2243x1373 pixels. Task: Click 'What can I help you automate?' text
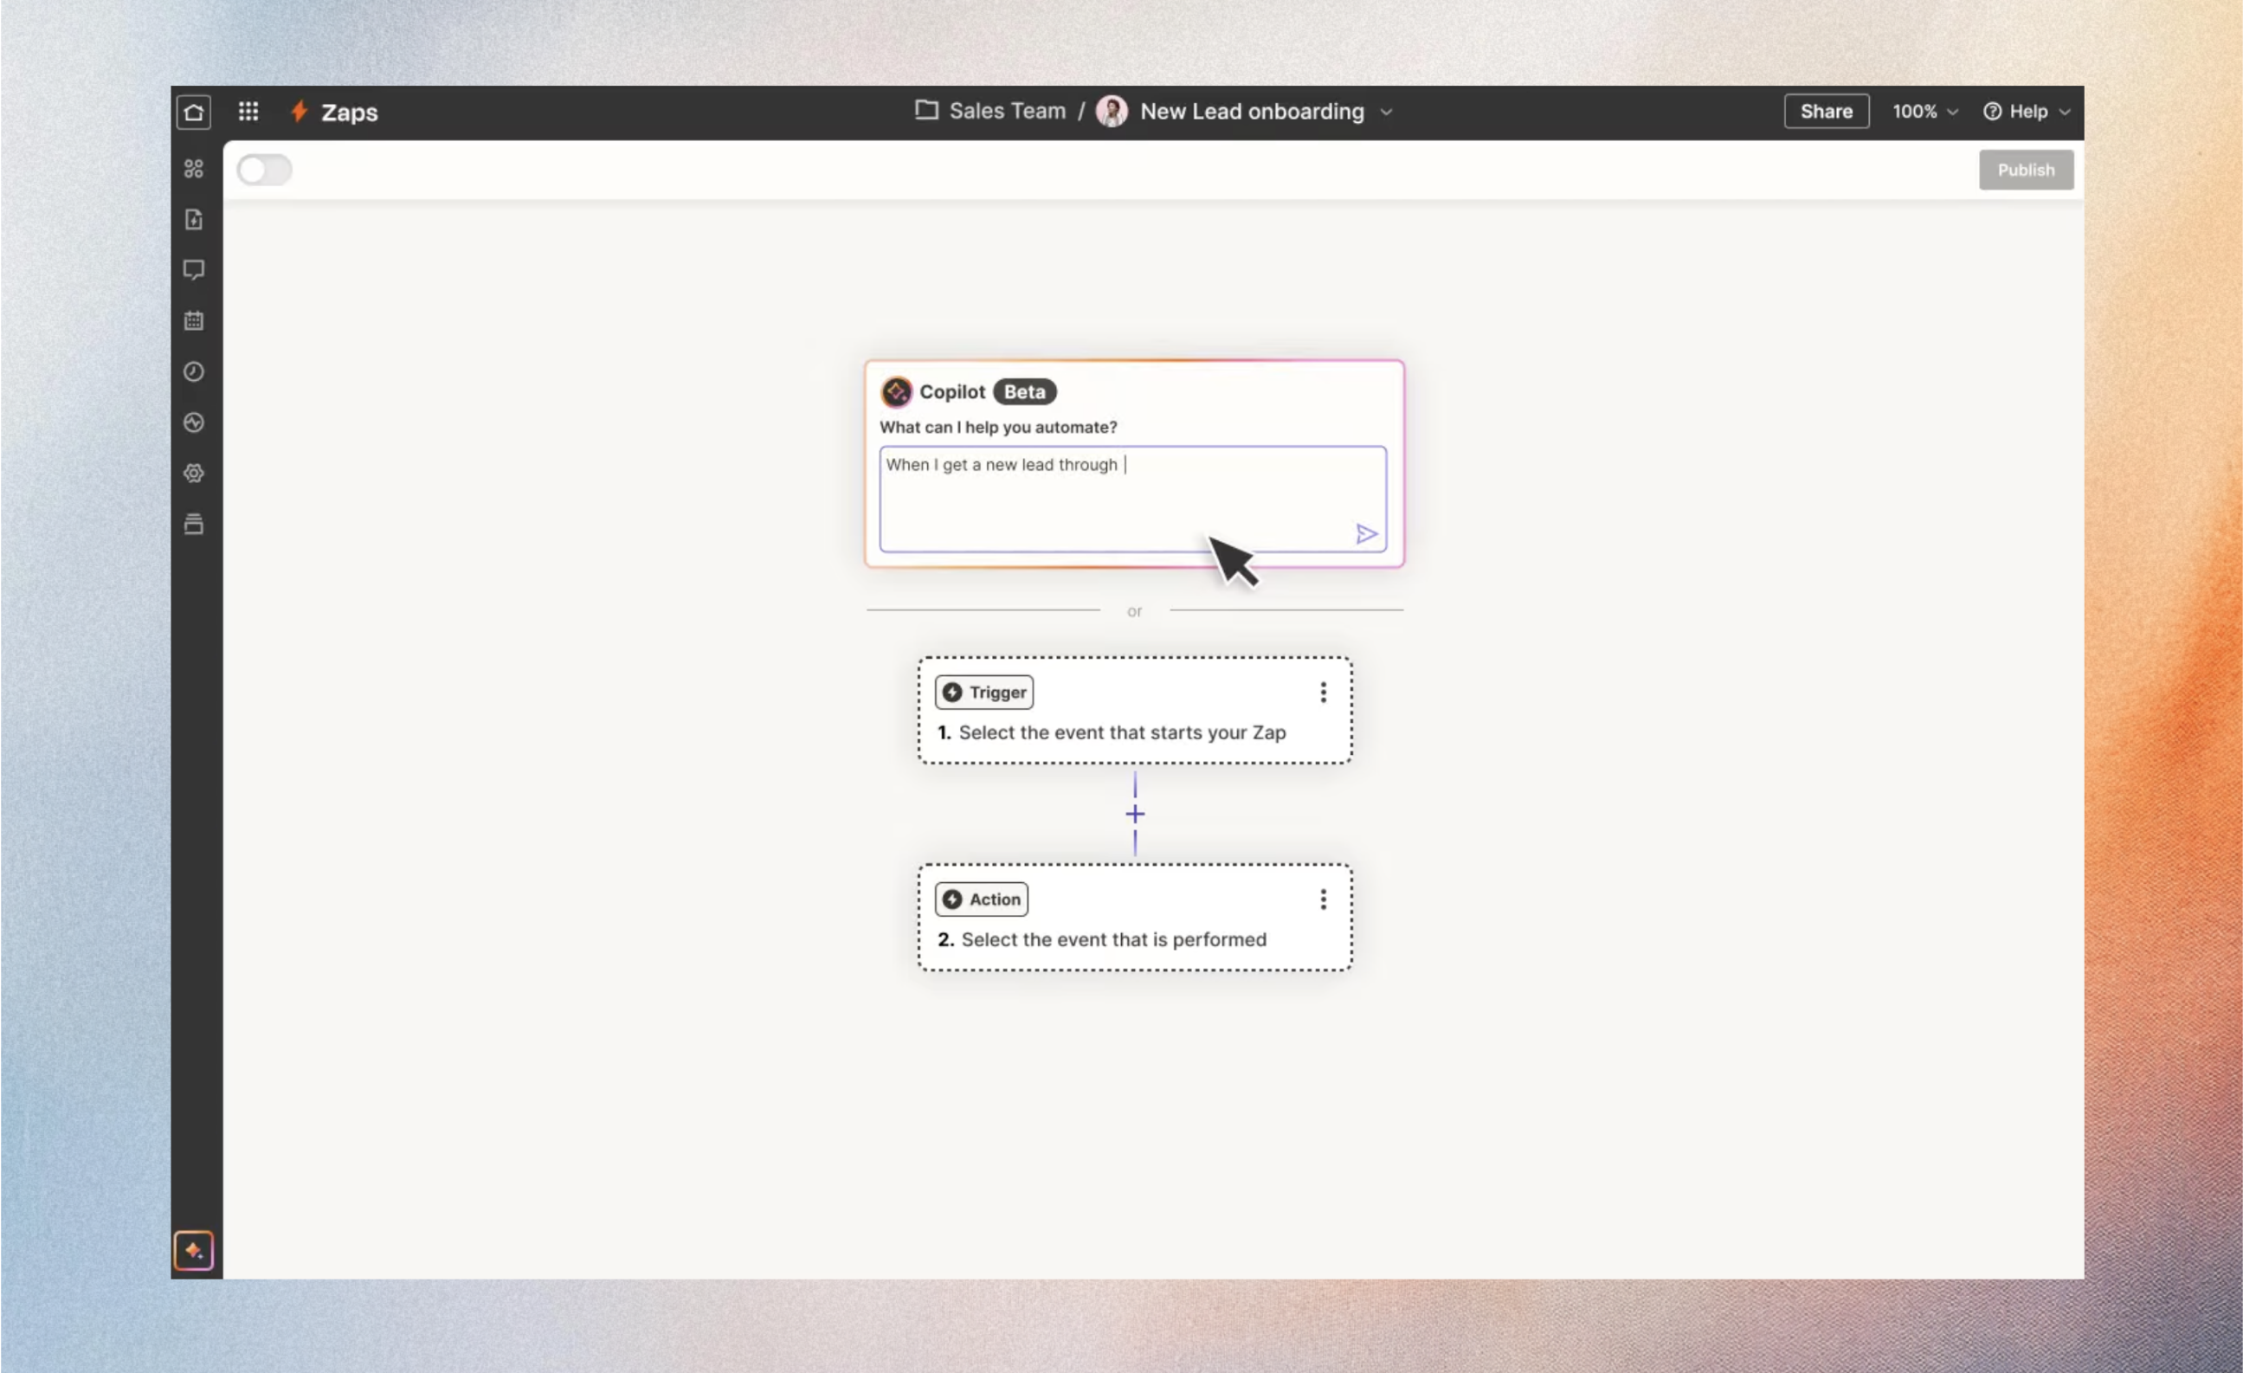click(997, 427)
